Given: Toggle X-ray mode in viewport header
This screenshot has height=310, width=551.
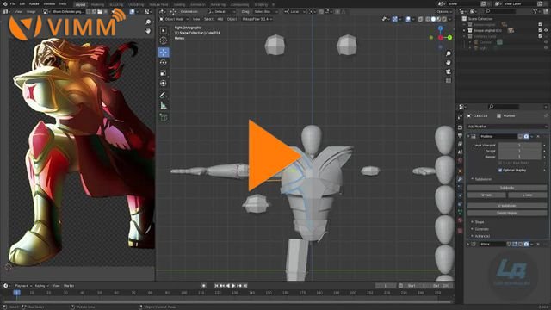Looking at the screenshot, I should tap(421, 19).
